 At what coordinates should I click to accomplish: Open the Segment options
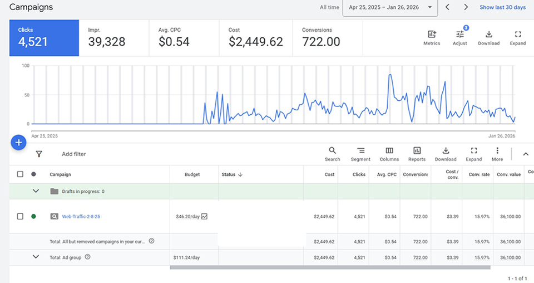point(360,154)
